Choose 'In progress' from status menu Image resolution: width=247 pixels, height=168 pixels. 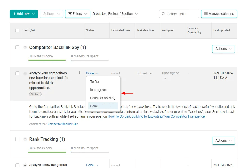pyautogui.click(x=98, y=90)
